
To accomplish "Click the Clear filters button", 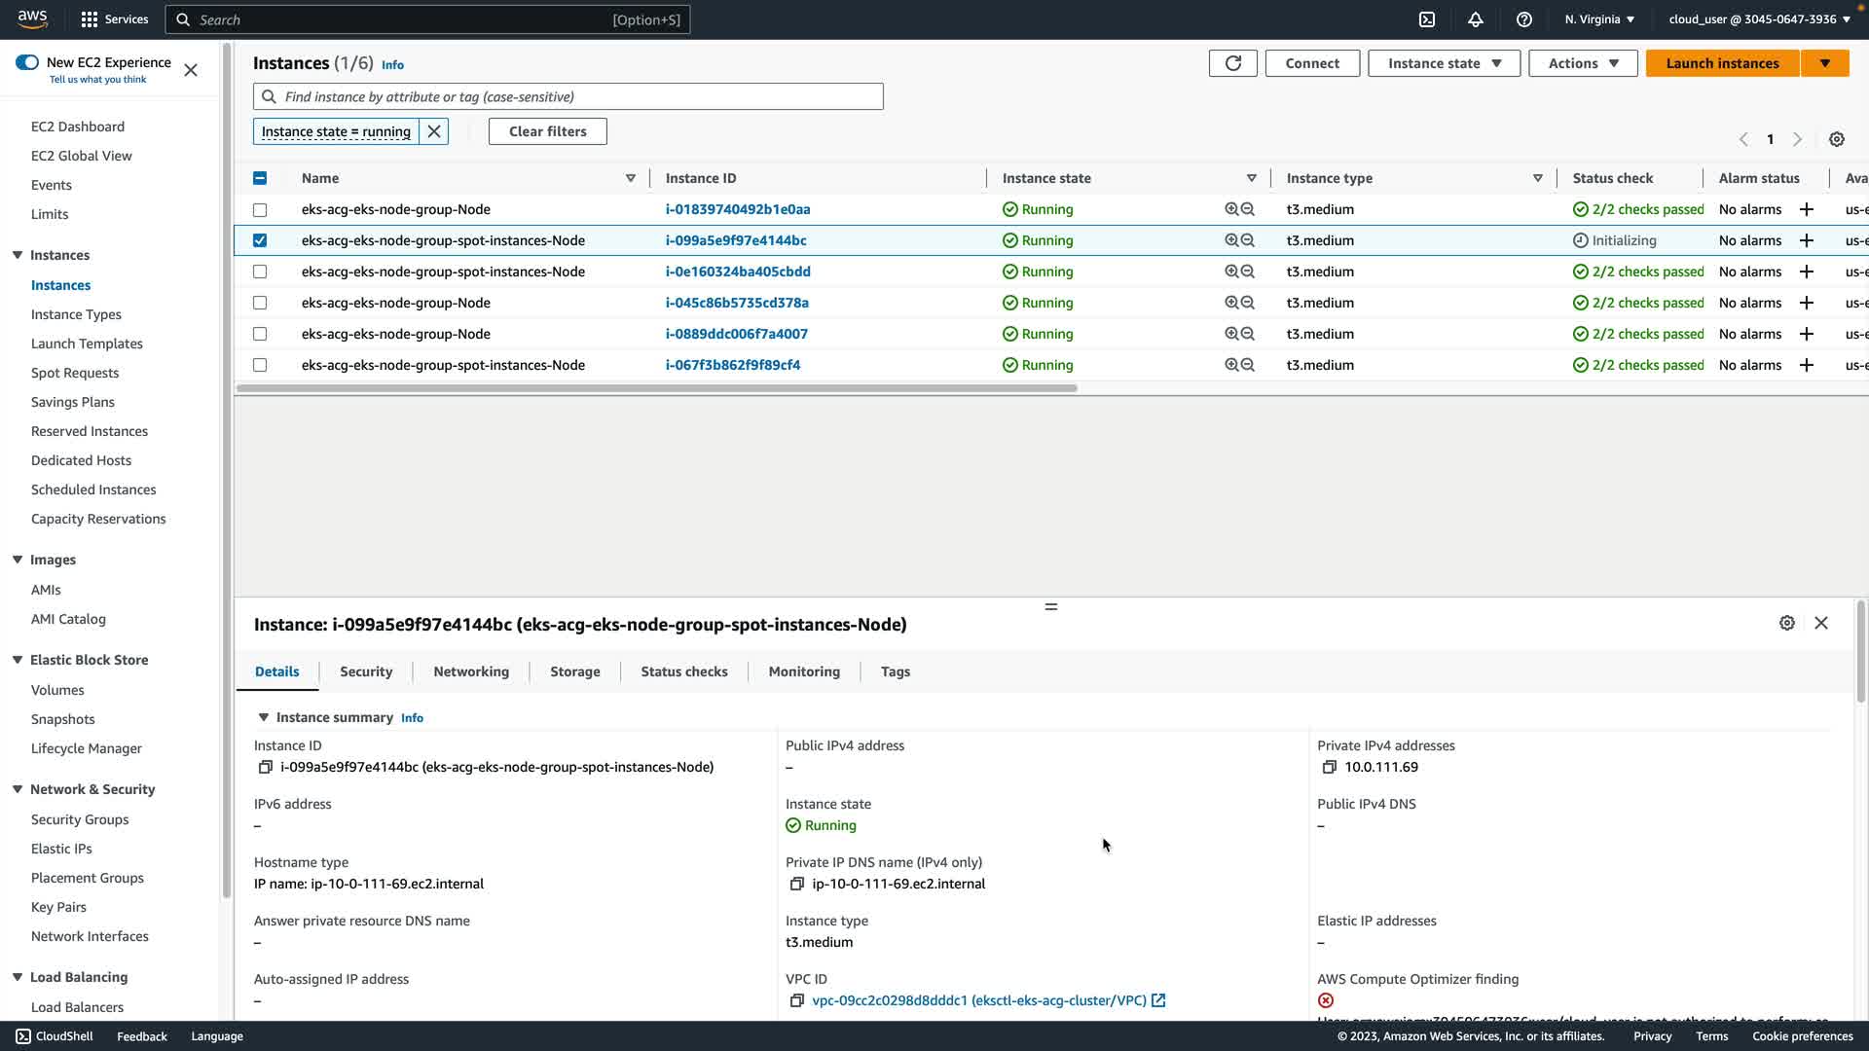I will click(x=547, y=131).
